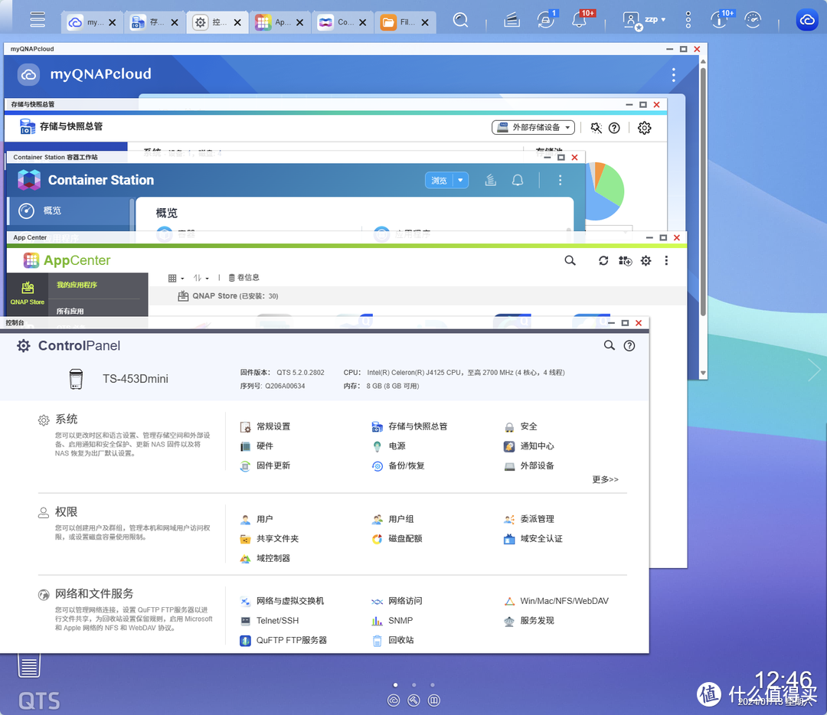Click the 更多>> link under 系统

(605, 480)
